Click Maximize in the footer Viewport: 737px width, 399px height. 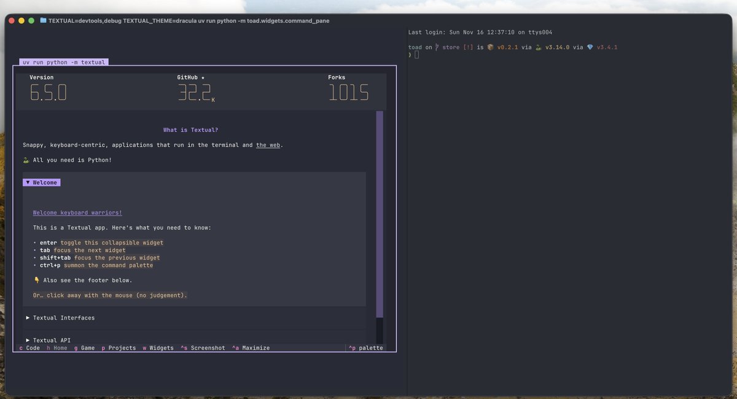click(251, 348)
